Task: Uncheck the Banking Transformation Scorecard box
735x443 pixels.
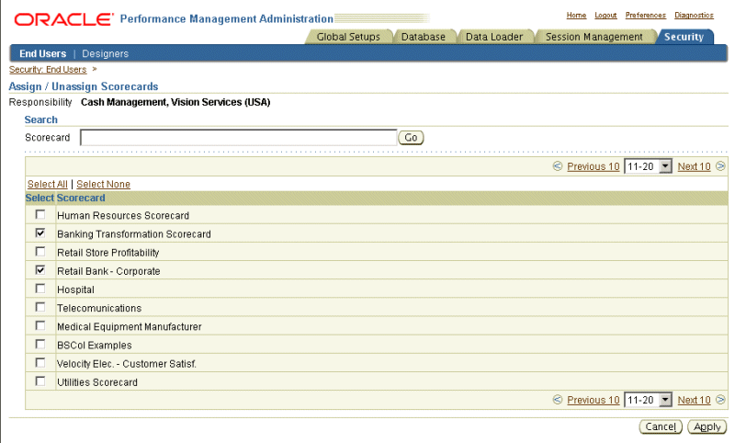Action: (x=40, y=233)
